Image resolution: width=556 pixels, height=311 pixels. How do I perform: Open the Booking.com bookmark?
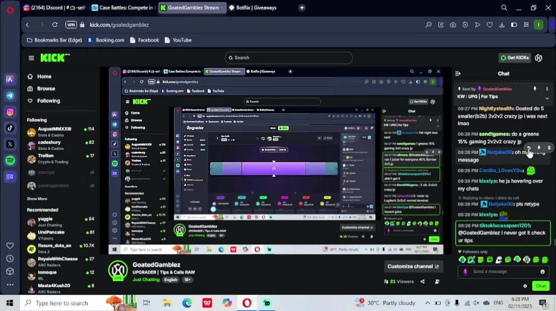[106, 40]
